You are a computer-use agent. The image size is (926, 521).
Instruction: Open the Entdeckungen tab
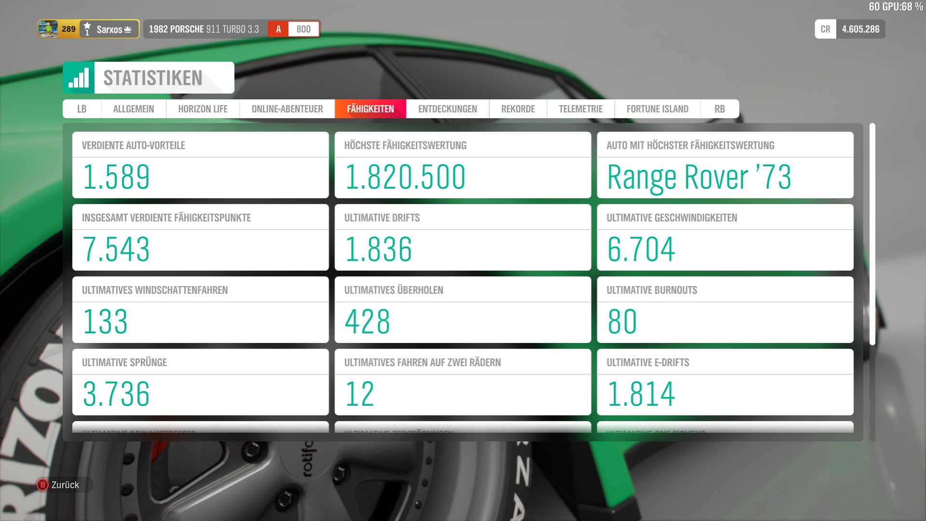point(447,109)
